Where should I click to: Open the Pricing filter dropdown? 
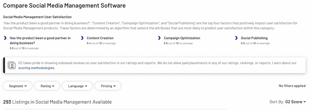108,86
